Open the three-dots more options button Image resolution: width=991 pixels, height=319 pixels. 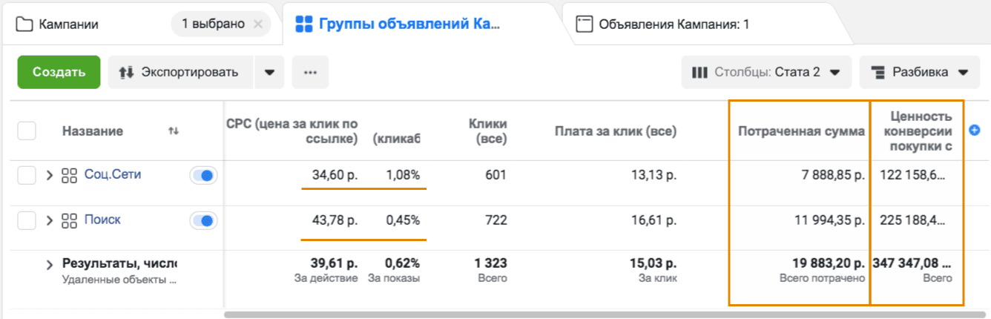(310, 73)
